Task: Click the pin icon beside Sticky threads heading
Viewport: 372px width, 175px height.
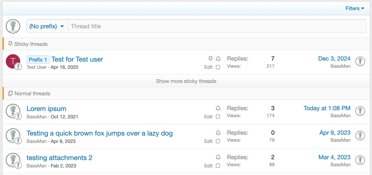Action: [x=10, y=44]
